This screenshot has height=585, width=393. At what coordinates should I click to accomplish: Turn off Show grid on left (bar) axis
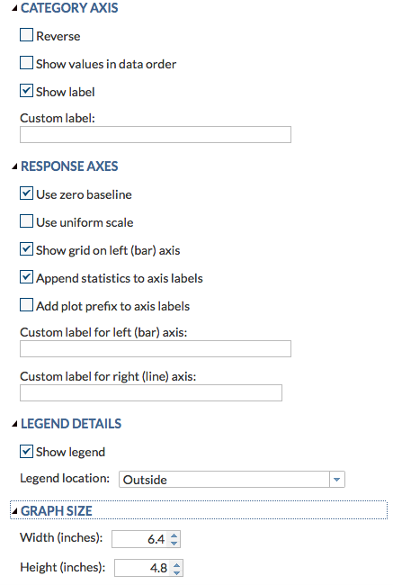coord(26,249)
